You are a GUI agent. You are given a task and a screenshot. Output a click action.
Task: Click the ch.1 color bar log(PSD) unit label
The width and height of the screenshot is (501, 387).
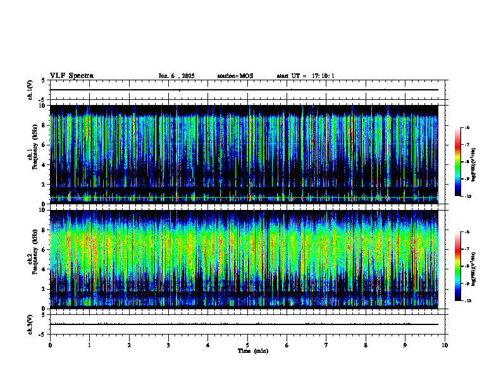click(x=473, y=165)
